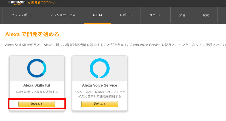Click the intro paragraph about Alexa Skill Kit
Image resolution: width=226 pixels, height=121 pixels.
pos(116,45)
